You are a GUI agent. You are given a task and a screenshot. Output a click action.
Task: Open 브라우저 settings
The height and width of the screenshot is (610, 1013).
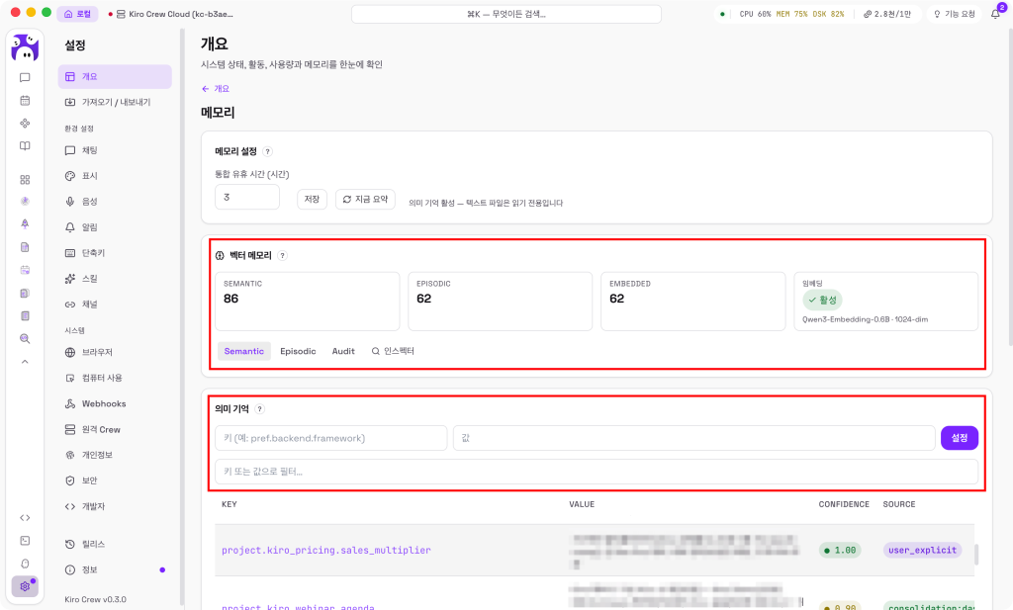click(115, 352)
